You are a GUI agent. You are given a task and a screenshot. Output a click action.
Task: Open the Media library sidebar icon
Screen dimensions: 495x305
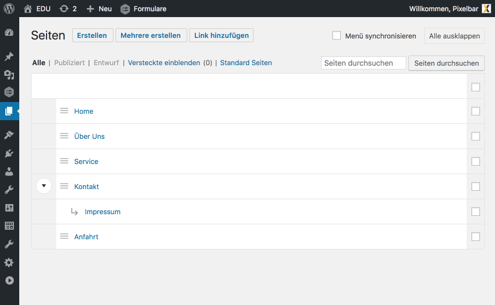click(9, 75)
